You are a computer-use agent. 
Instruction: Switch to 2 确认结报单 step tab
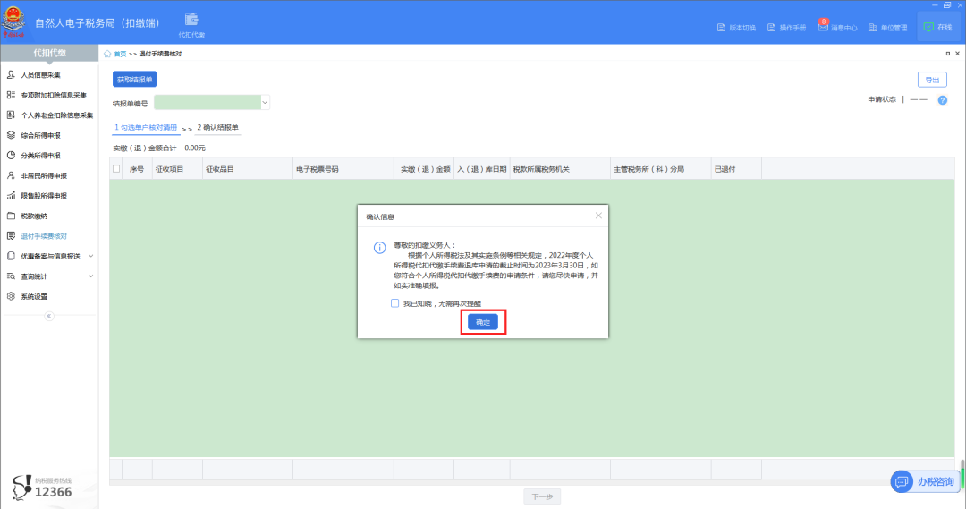point(217,128)
